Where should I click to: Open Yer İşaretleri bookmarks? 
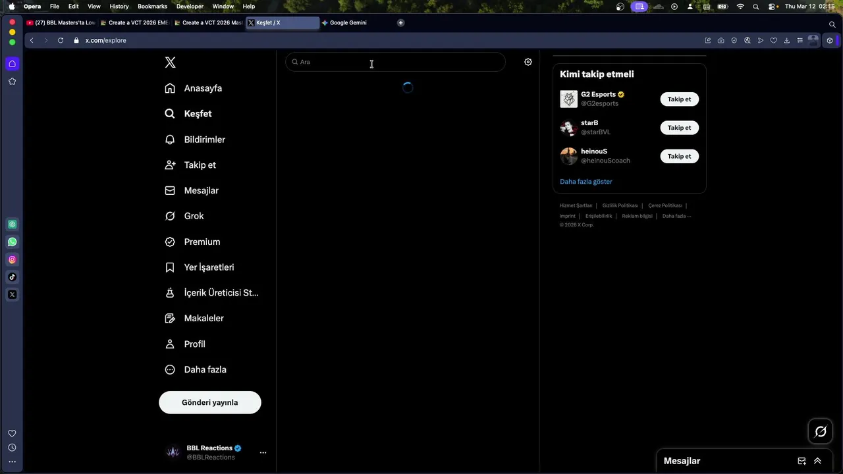pyautogui.click(x=200, y=267)
